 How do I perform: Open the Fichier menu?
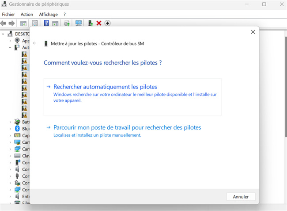(x=8, y=14)
